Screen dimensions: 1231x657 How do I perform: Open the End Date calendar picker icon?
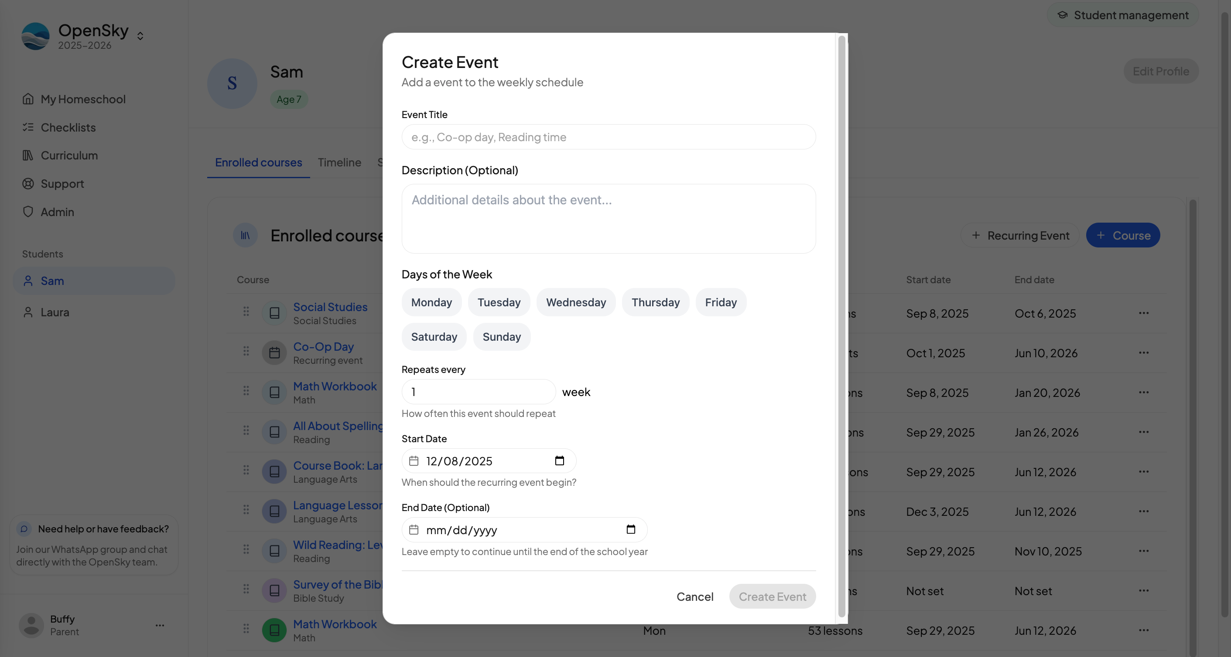point(630,529)
